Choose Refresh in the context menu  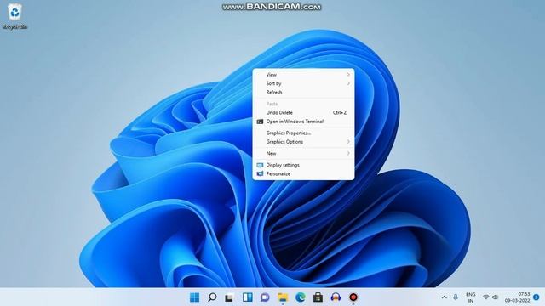click(303, 93)
